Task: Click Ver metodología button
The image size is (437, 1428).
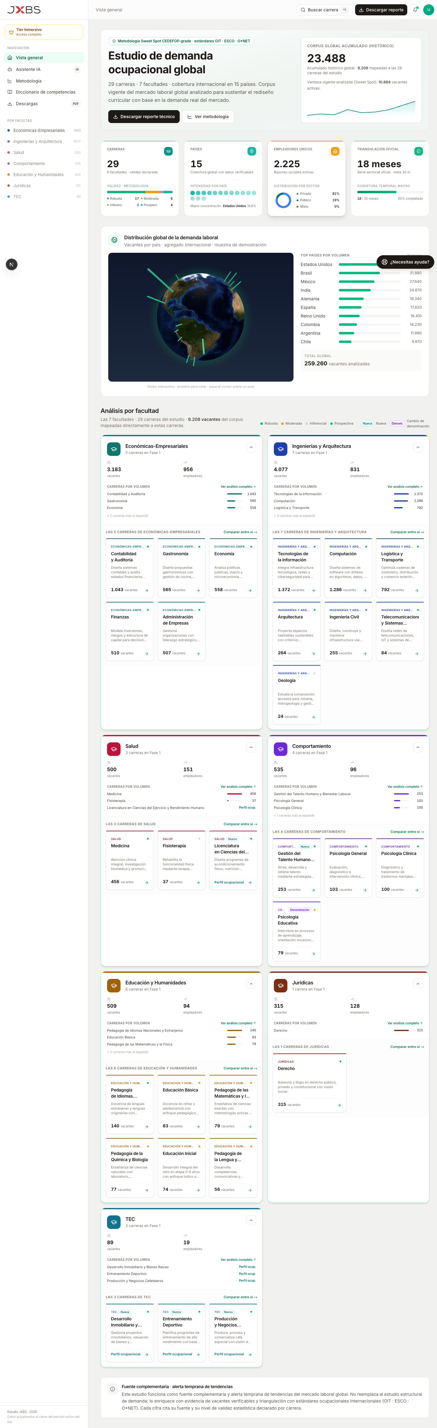Action: pos(208,116)
